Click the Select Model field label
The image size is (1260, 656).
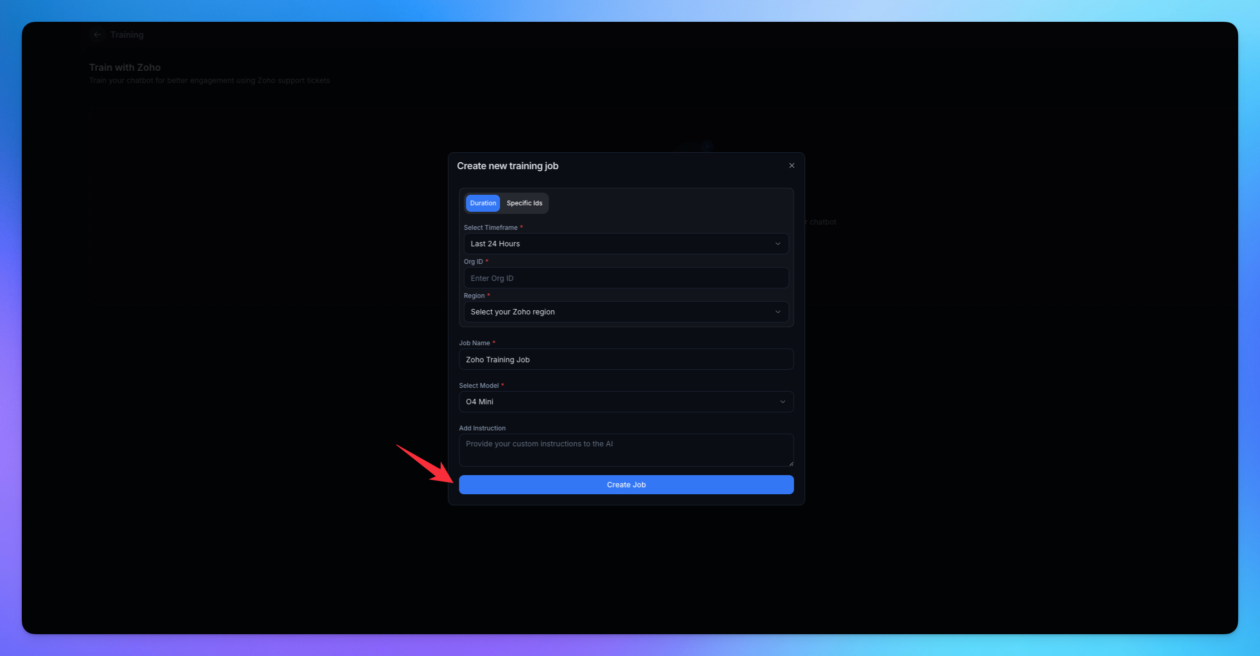click(478, 386)
